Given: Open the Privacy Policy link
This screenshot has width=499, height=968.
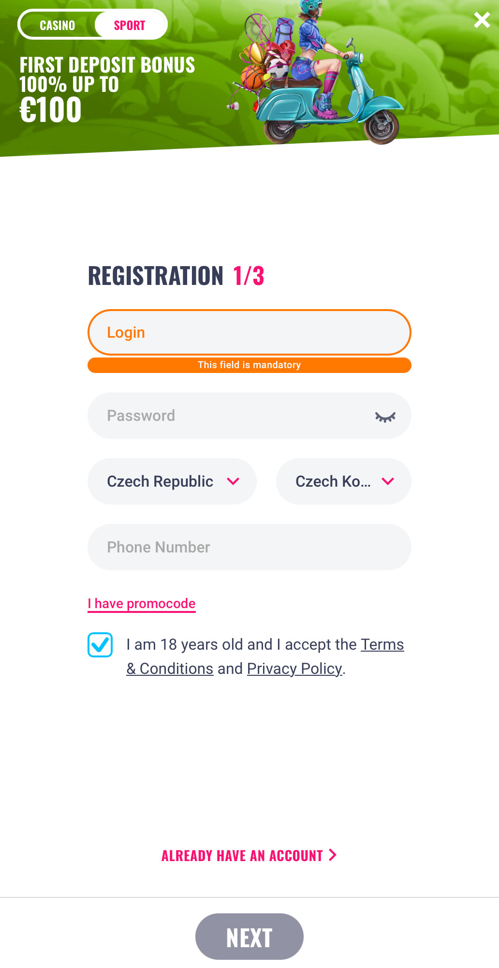Looking at the screenshot, I should pyautogui.click(x=294, y=669).
